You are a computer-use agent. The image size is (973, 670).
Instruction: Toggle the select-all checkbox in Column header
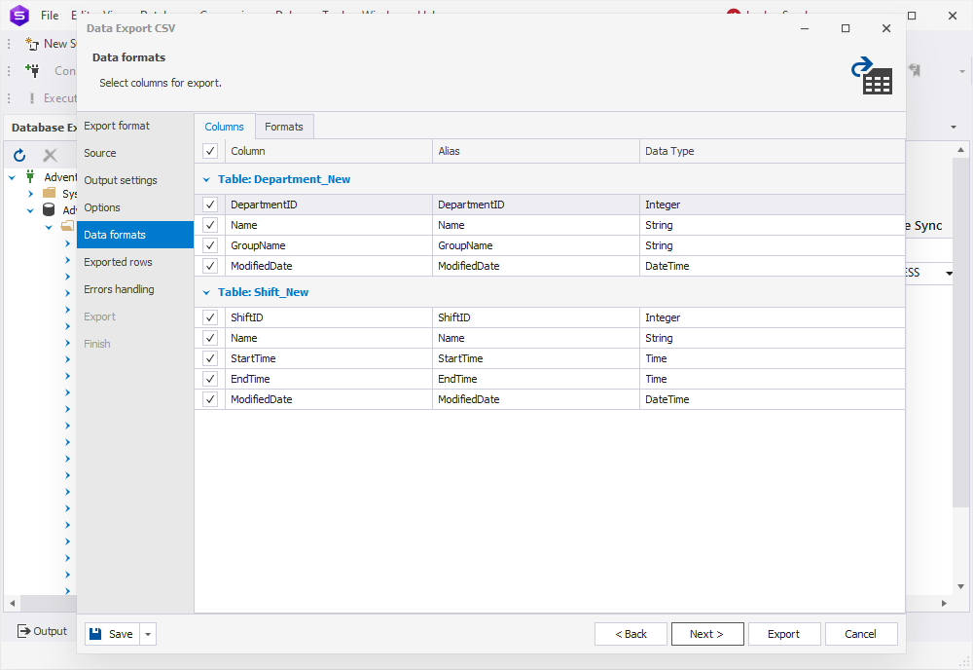pyautogui.click(x=210, y=151)
